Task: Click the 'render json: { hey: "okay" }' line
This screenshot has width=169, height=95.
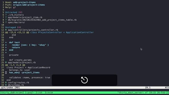Action: click(30, 45)
